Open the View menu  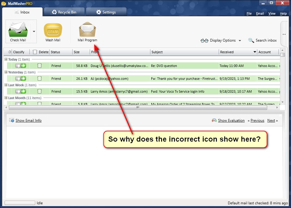tap(272, 13)
